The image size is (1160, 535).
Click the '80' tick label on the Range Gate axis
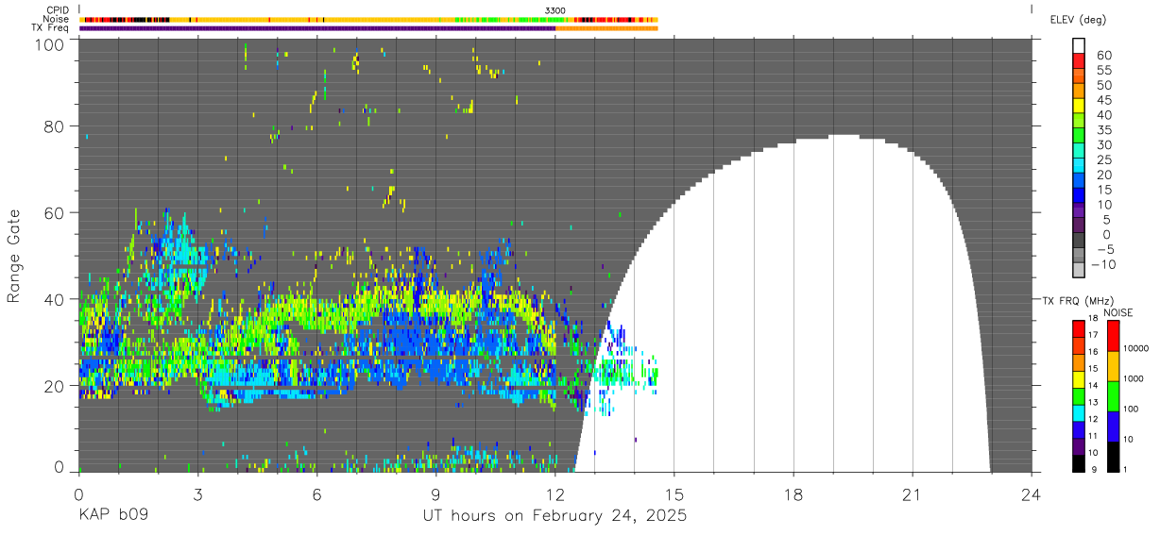click(54, 125)
